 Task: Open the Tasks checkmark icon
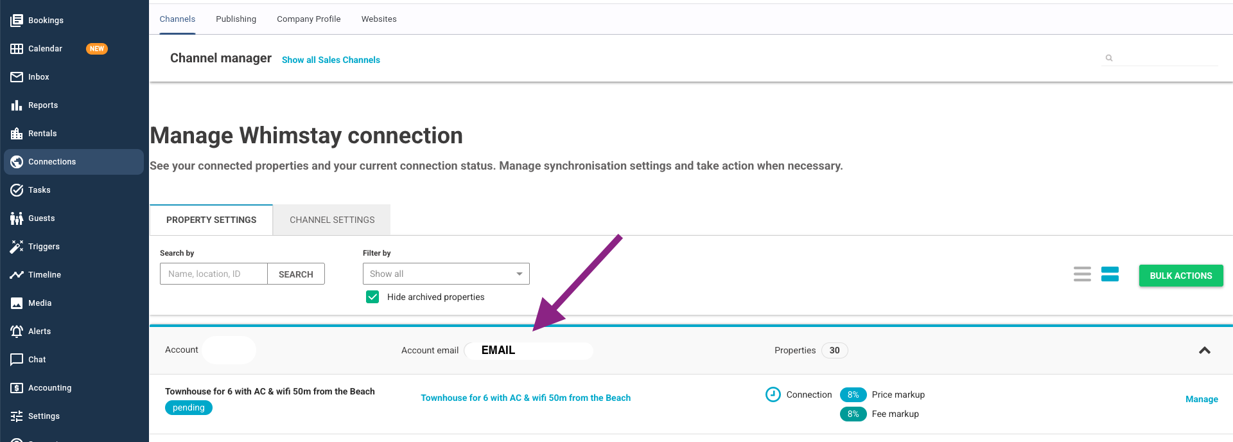[17, 190]
